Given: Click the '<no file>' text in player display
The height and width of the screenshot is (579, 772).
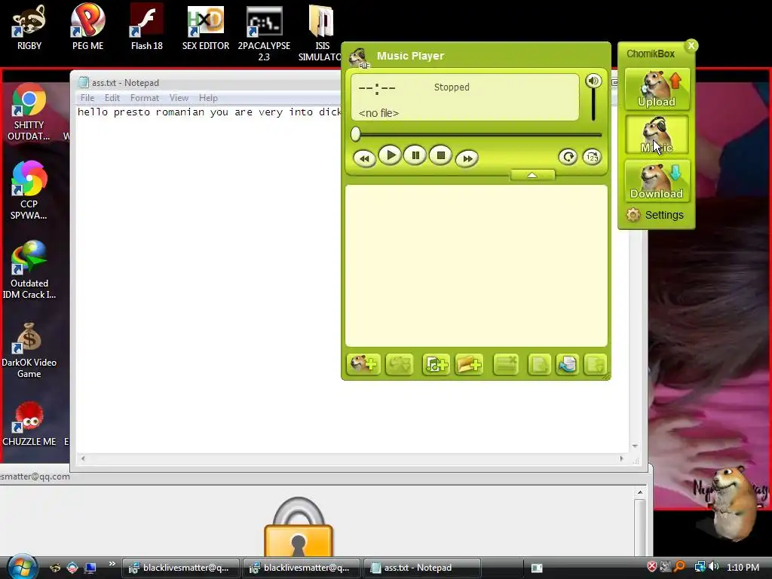Looking at the screenshot, I should tap(378, 113).
